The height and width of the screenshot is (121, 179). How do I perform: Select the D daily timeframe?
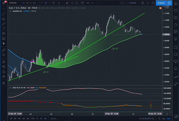(x=31, y=3)
